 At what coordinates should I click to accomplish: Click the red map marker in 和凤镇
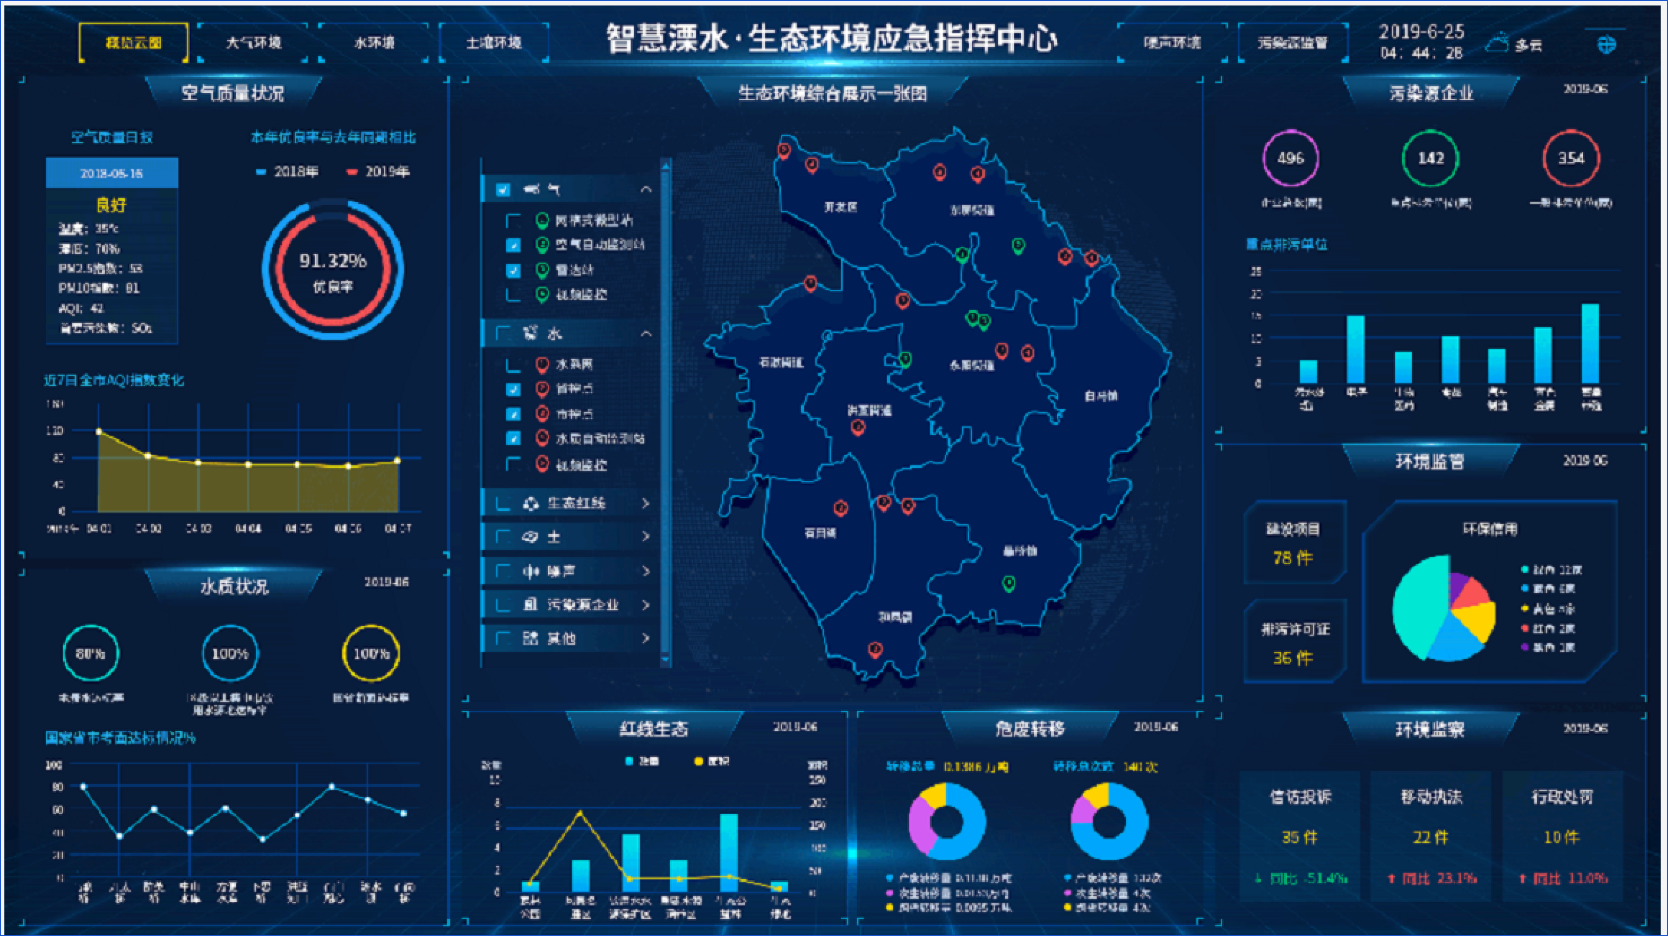875,649
